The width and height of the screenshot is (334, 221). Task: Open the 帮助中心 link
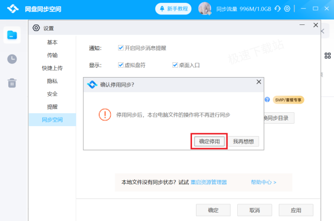[x=263, y=182]
